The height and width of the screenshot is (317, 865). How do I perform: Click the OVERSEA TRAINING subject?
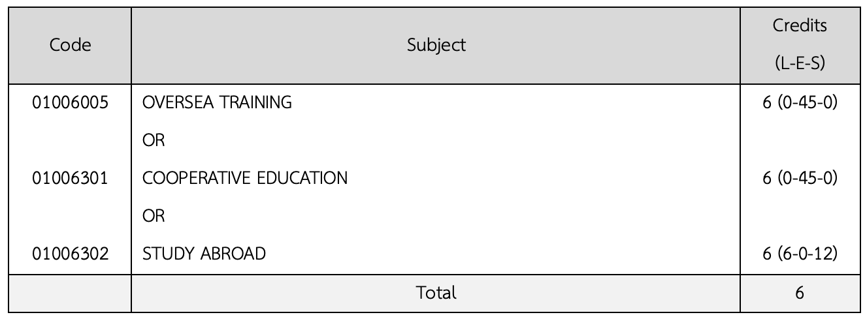217,102
